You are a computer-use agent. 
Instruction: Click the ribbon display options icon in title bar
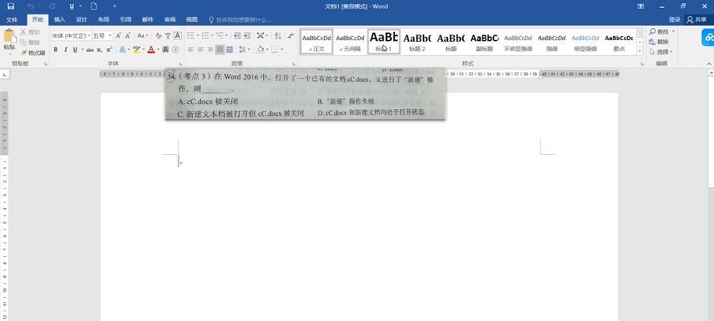(641, 6)
